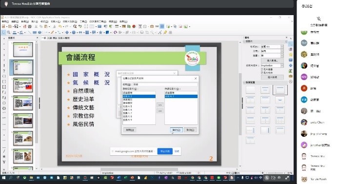Click the 說明 Help button in the dialog
The width and height of the screenshot is (338, 184).
[x=130, y=130]
